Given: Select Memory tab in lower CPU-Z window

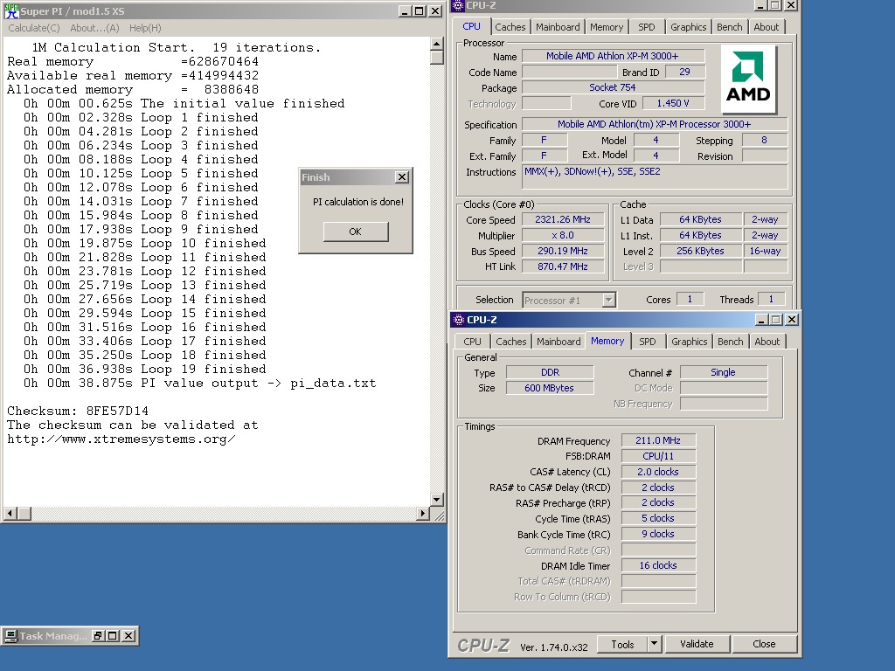Looking at the screenshot, I should tap(607, 341).
